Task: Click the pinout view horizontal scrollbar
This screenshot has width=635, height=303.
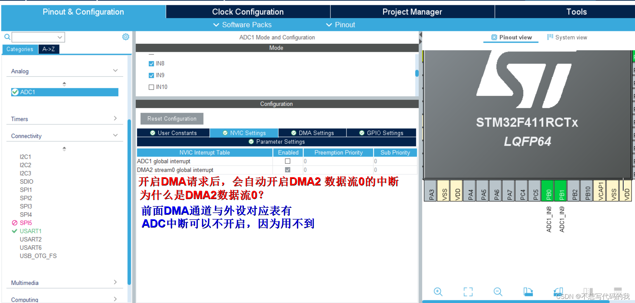Action: (516, 302)
